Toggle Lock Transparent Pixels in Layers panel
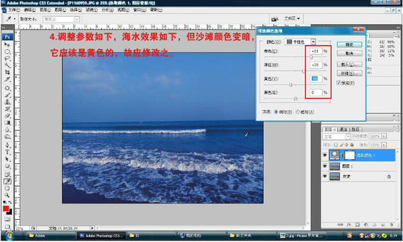The height and width of the screenshot is (242, 403). point(336,145)
